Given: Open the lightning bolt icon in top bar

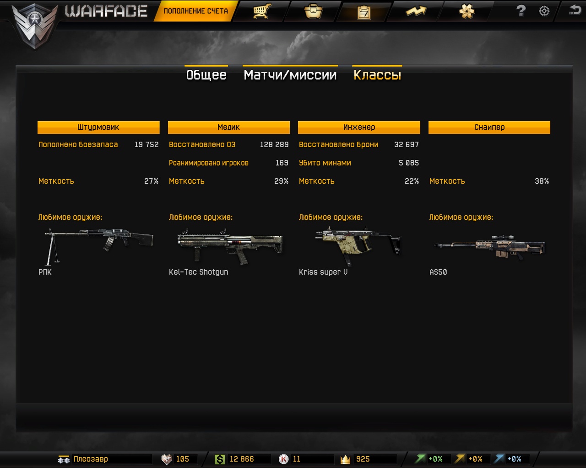Looking at the screenshot, I should point(416,11).
